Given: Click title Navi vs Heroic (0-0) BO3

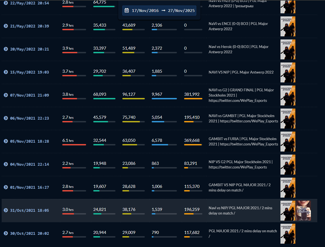Looking at the screenshot, I should (x=239, y=49).
